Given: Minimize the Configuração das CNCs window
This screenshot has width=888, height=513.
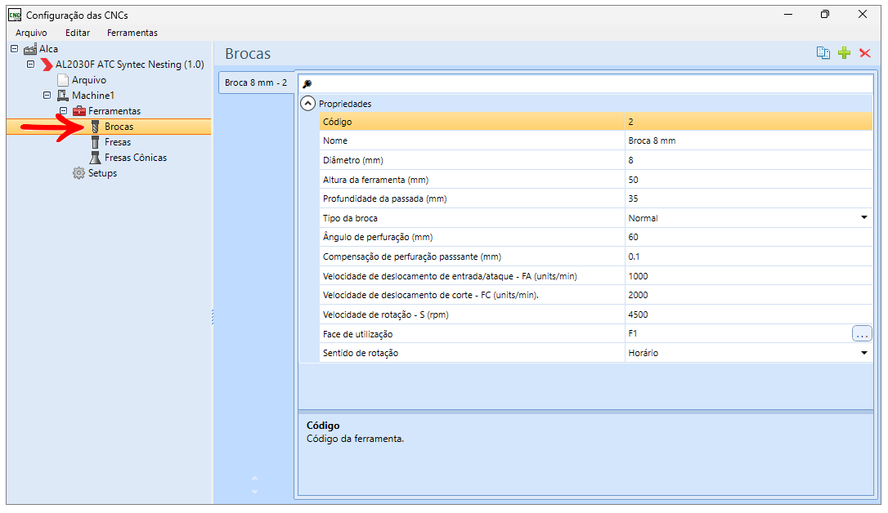Looking at the screenshot, I should pos(787,15).
